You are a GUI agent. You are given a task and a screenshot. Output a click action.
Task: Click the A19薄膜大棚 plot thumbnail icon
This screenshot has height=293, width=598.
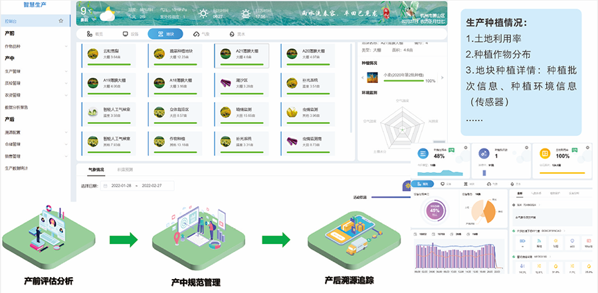coord(92,83)
